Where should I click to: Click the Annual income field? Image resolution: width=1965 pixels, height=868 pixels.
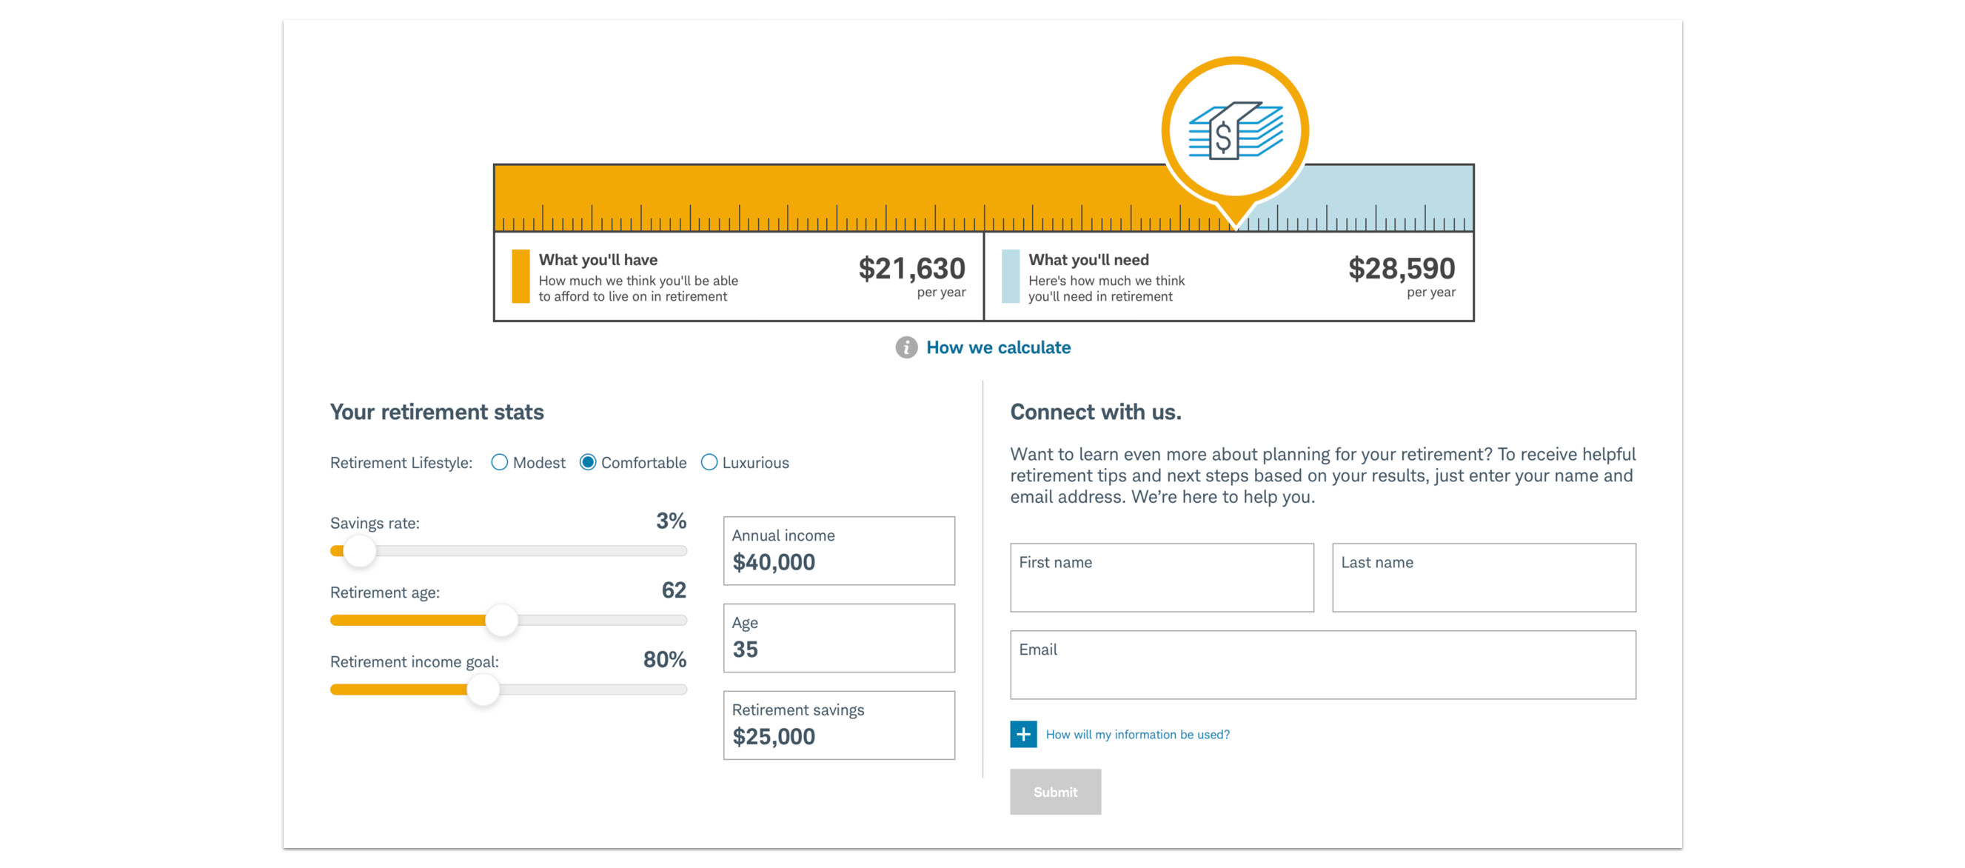click(x=838, y=552)
